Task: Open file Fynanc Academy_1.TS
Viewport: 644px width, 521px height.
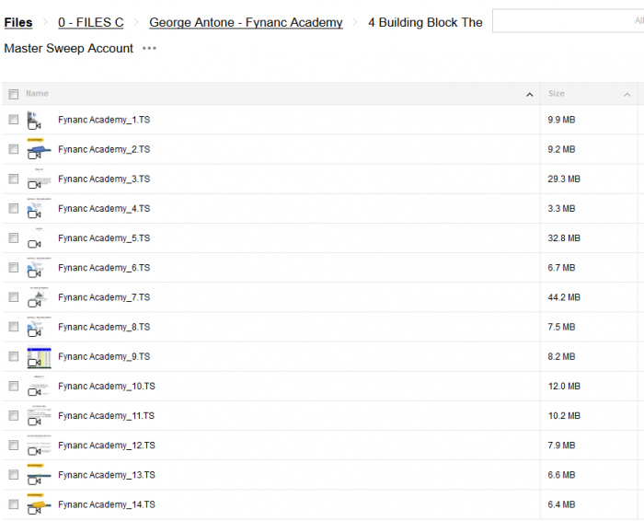Action: 104,120
